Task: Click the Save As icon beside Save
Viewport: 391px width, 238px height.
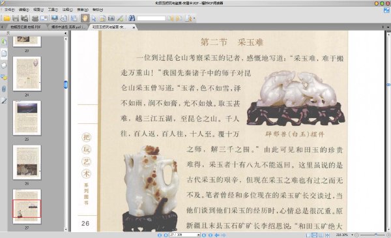Action: 25,18
